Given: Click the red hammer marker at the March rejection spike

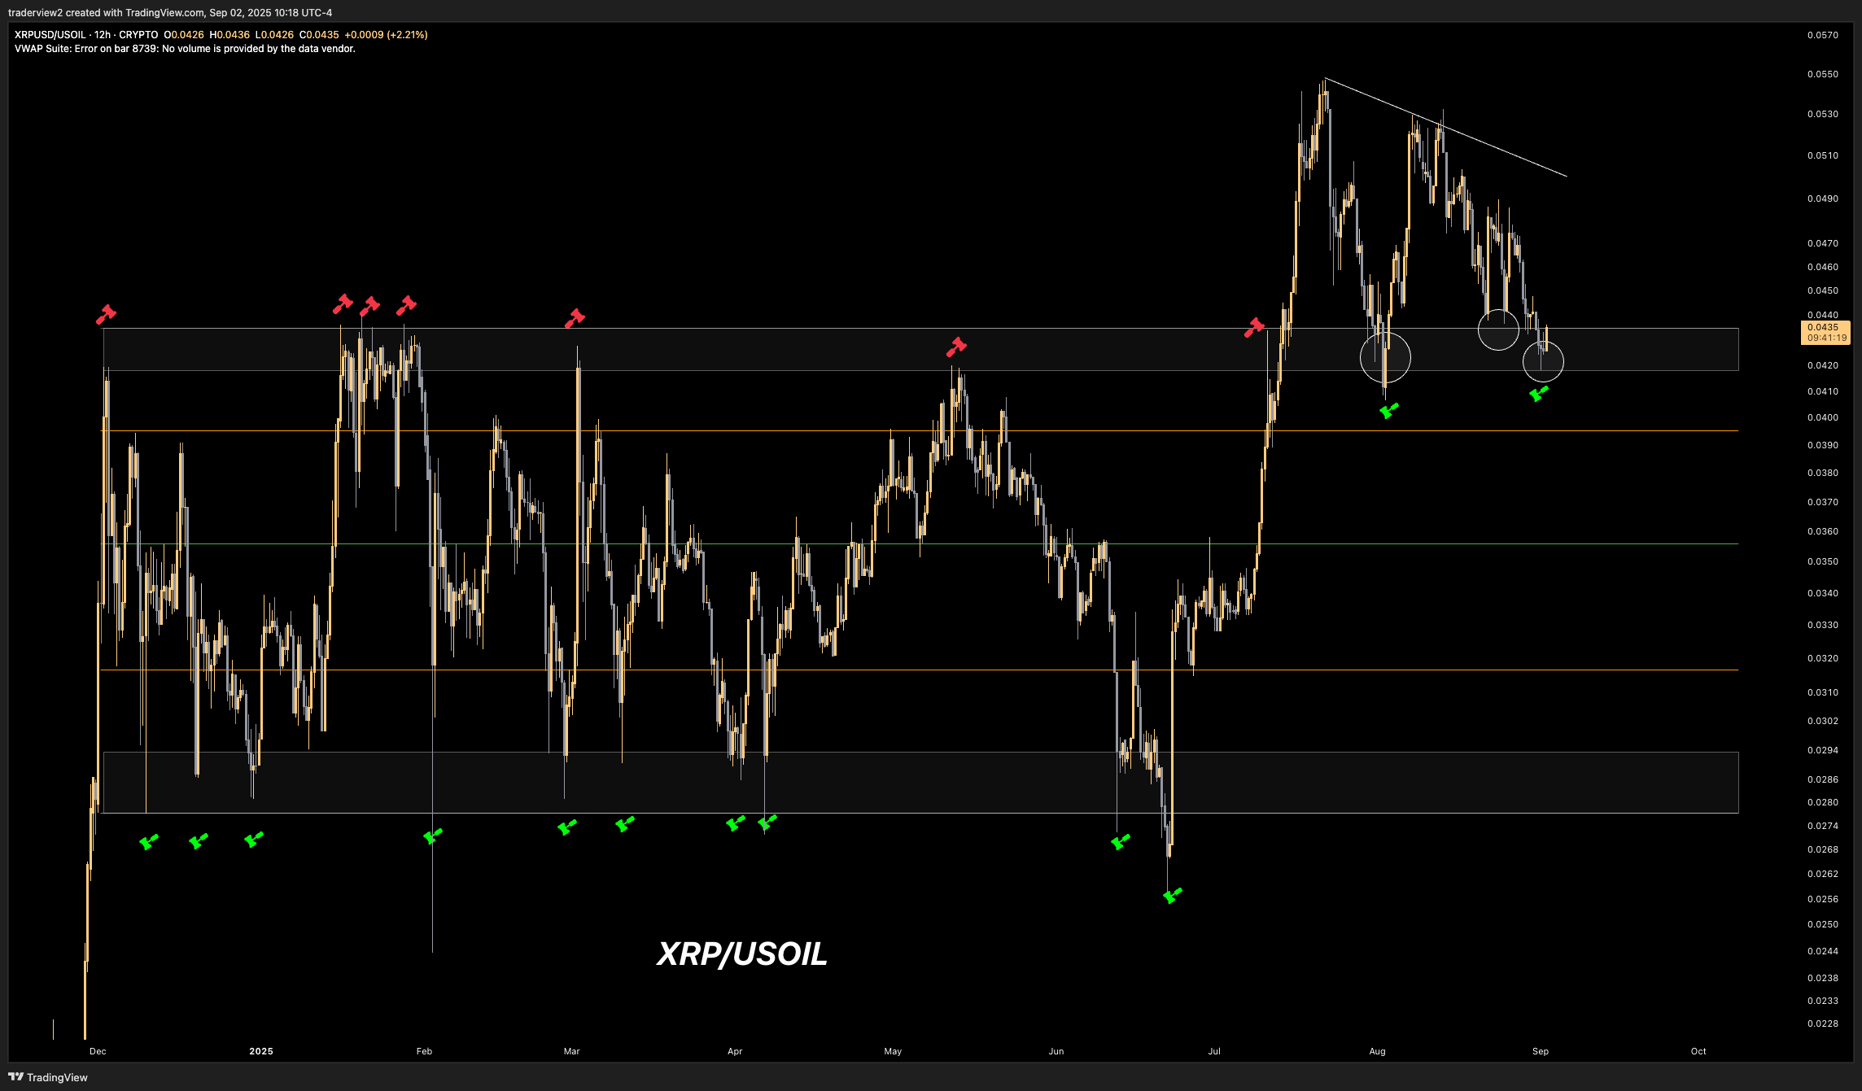Looking at the screenshot, I should pos(575,317).
